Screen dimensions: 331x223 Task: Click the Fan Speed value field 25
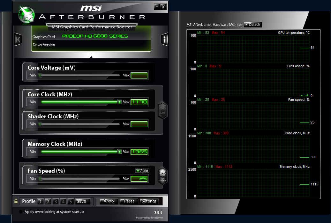pos(139,179)
